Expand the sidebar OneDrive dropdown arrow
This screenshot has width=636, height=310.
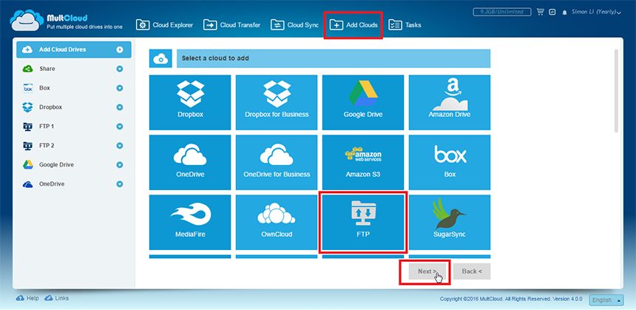[x=120, y=184]
